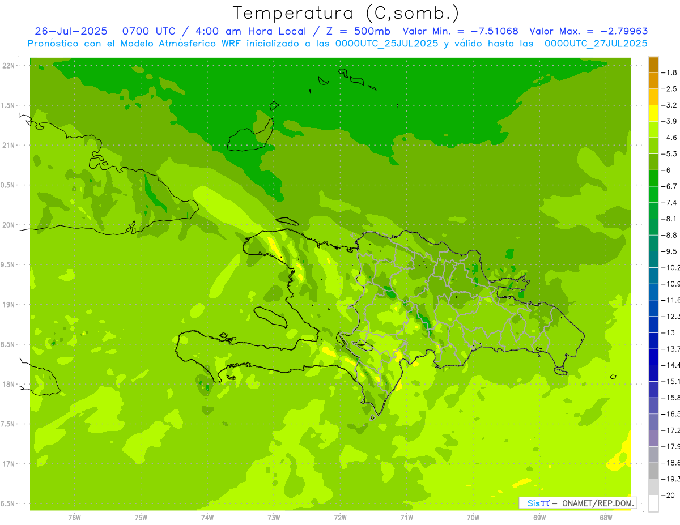This screenshot has height=525, width=680.
Task: Click the "74W" longitude axis label
Action: (207, 518)
